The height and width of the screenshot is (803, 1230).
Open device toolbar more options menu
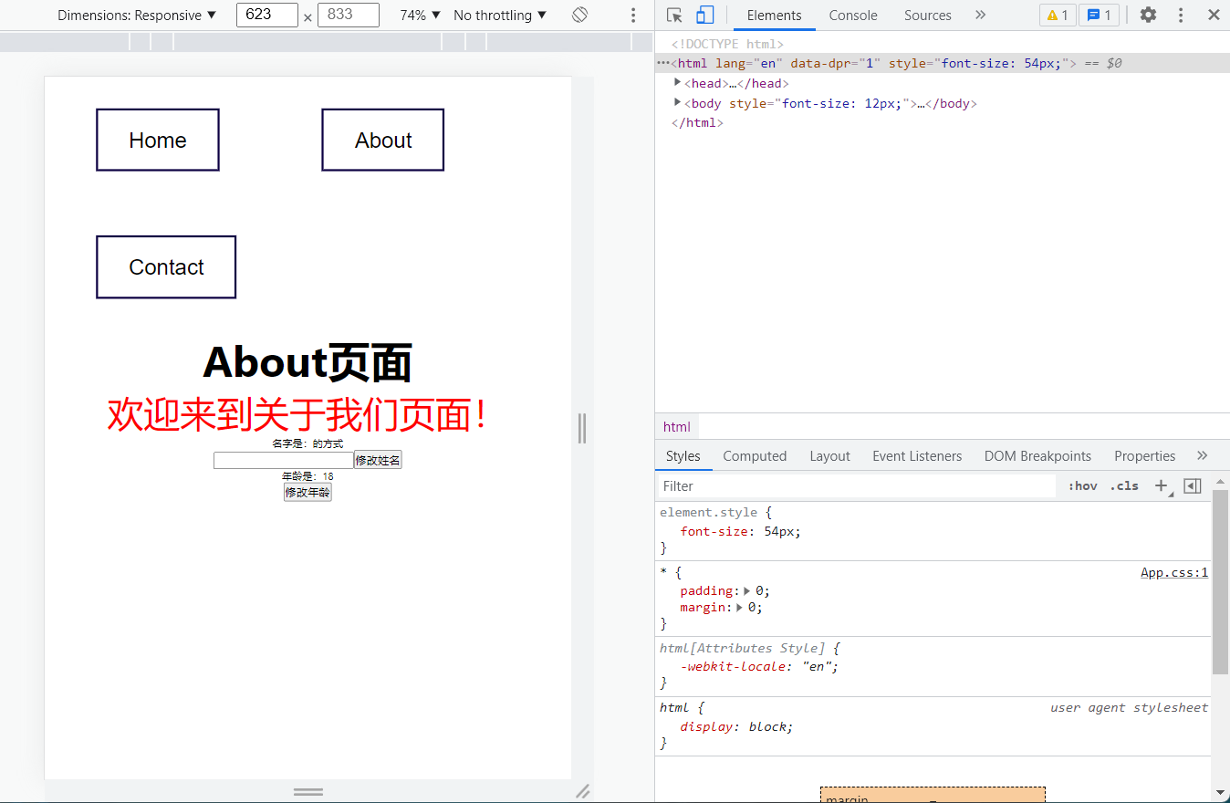click(633, 16)
